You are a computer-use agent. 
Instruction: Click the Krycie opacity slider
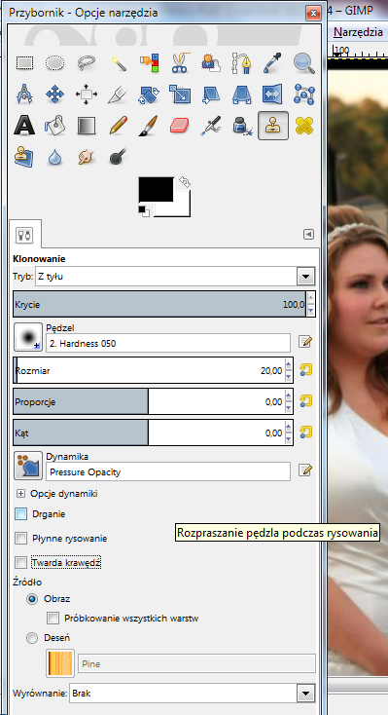pyautogui.click(x=159, y=304)
